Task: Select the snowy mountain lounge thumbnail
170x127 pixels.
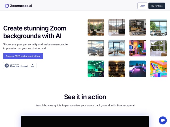Action: click(x=96, y=48)
